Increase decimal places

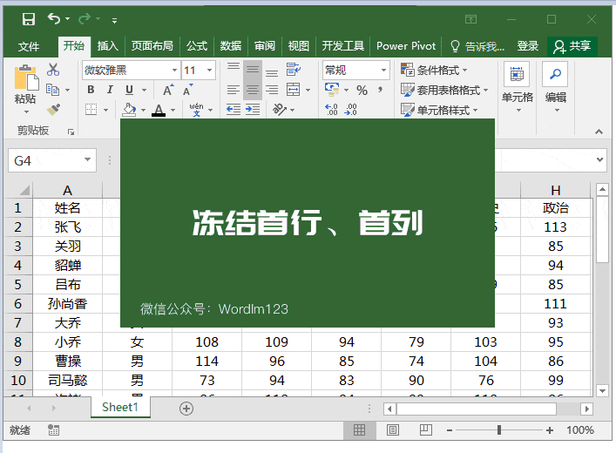coord(332,109)
